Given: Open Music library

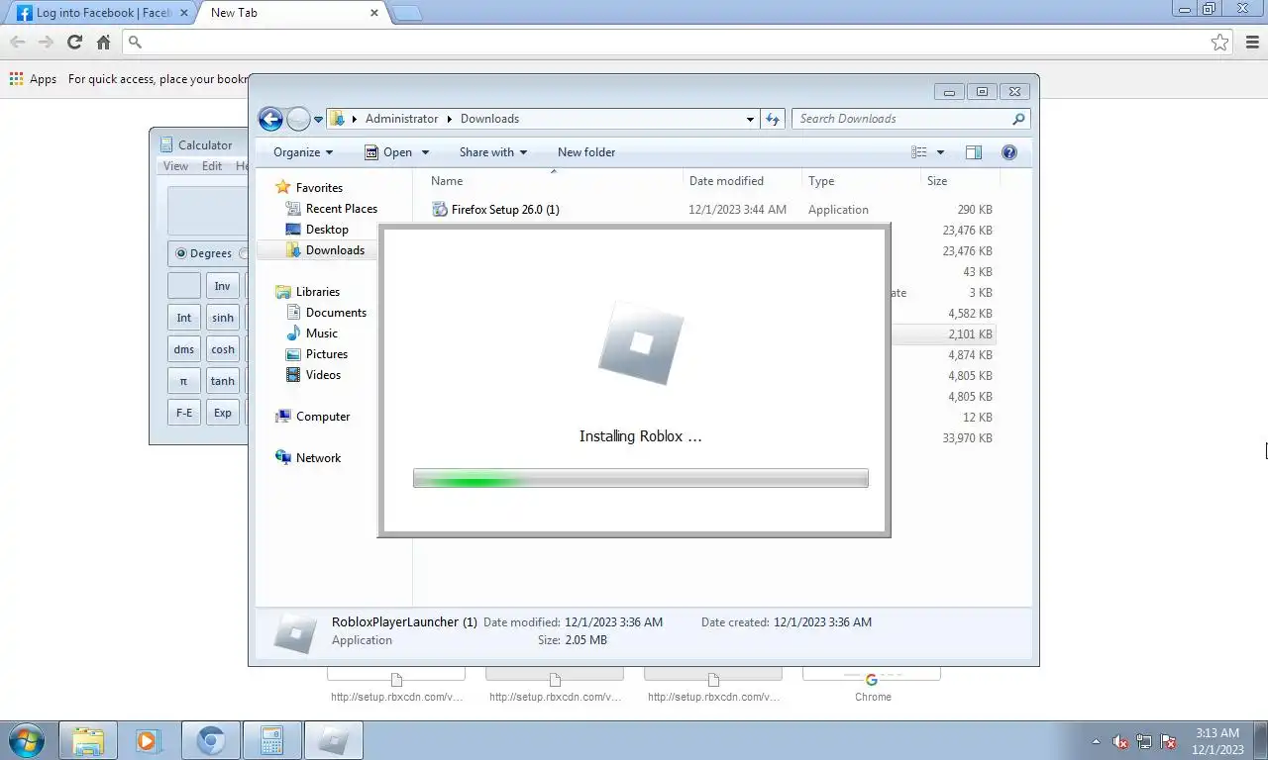Looking at the screenshot, I should 321,333.
